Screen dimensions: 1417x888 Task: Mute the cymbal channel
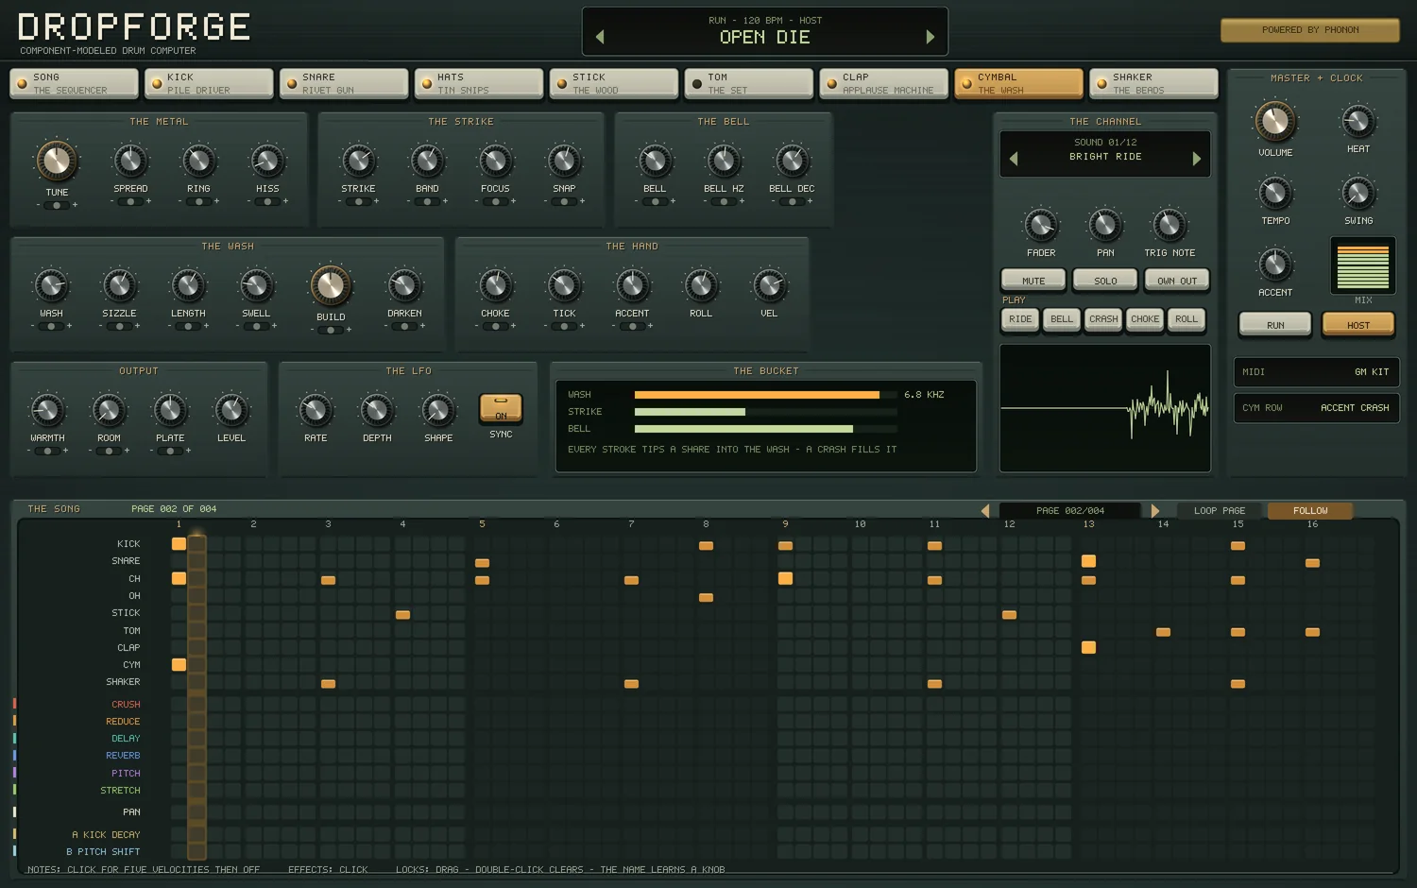pyautogui.click(x=1033, y=281)
